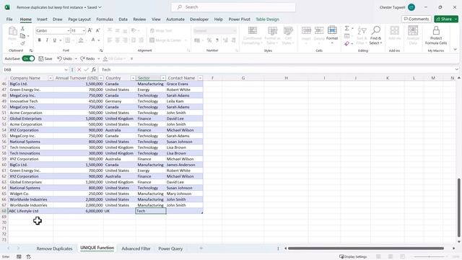The image size is (462, 260).
Task: Click the Percent Style icon
Action: coord(209,40)
